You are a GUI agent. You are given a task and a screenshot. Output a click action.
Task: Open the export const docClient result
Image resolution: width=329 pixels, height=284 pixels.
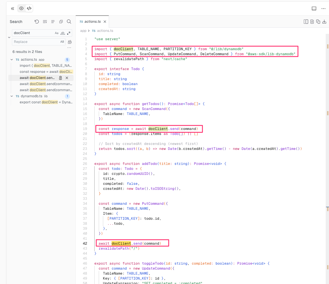(x=46, y=102)
